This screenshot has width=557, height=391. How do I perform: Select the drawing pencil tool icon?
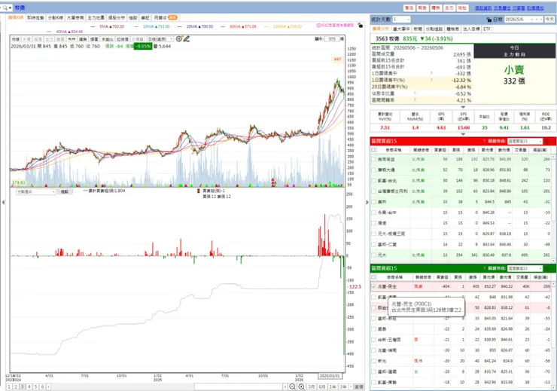tap(187, 38)
